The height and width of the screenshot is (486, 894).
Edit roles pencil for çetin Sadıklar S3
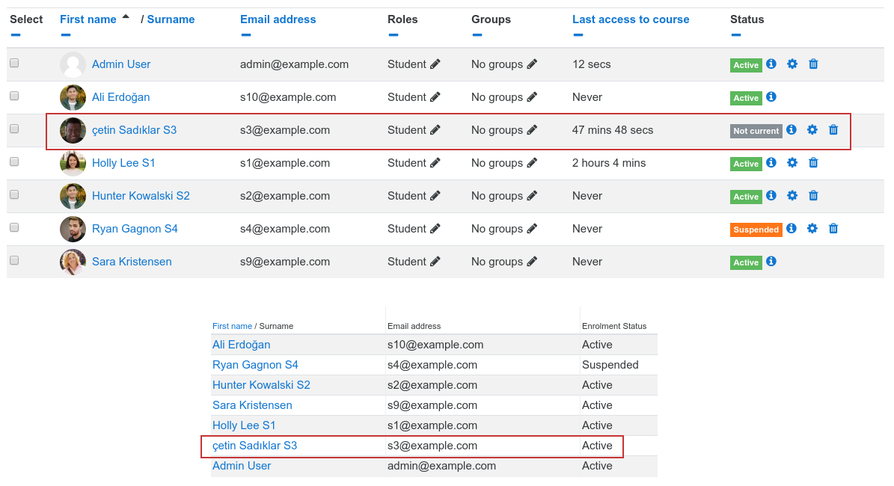435,131
